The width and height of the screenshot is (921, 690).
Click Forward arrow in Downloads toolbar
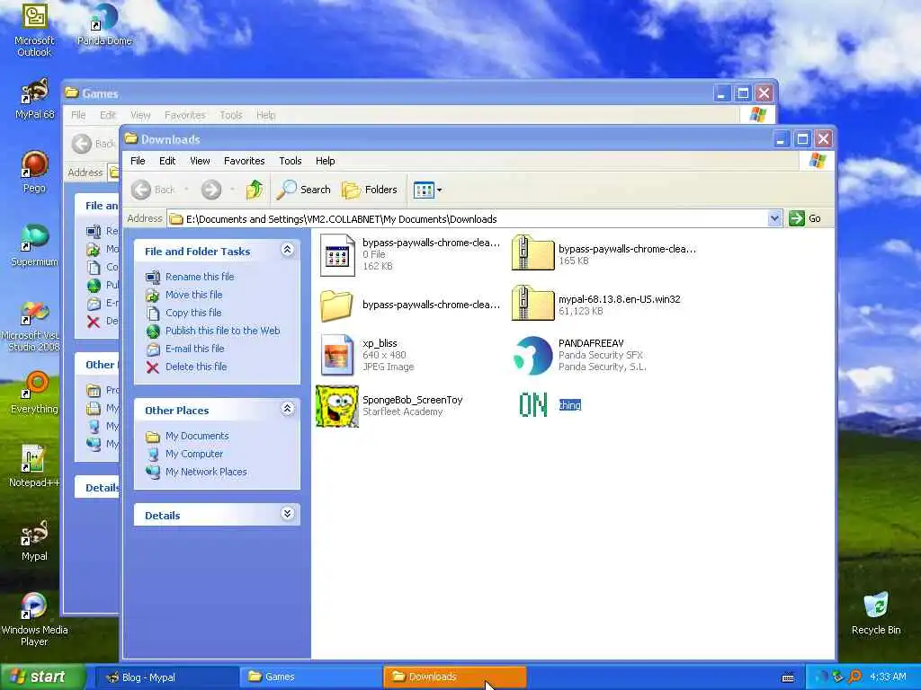(x=211, y=190)
